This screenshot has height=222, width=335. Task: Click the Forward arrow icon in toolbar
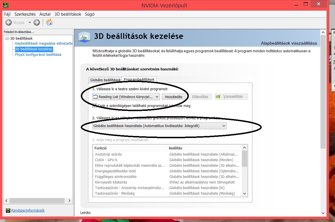coord(37,22)
